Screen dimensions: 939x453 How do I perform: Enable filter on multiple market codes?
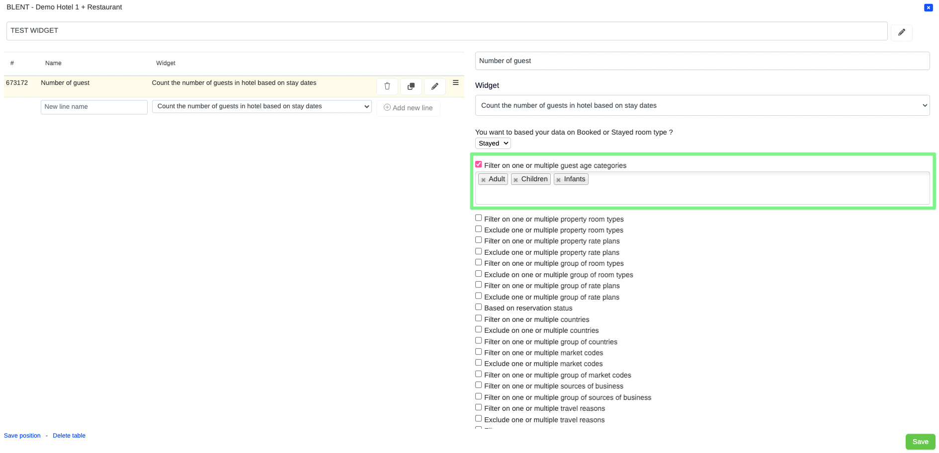pyautogui.click(x=479, y=352)
